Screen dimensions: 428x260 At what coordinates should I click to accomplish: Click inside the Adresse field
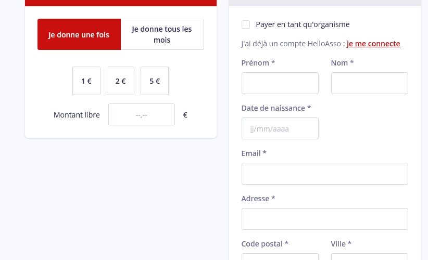pos(324,219)
